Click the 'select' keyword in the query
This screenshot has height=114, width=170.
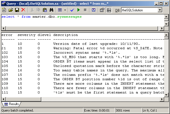point(8,17)
